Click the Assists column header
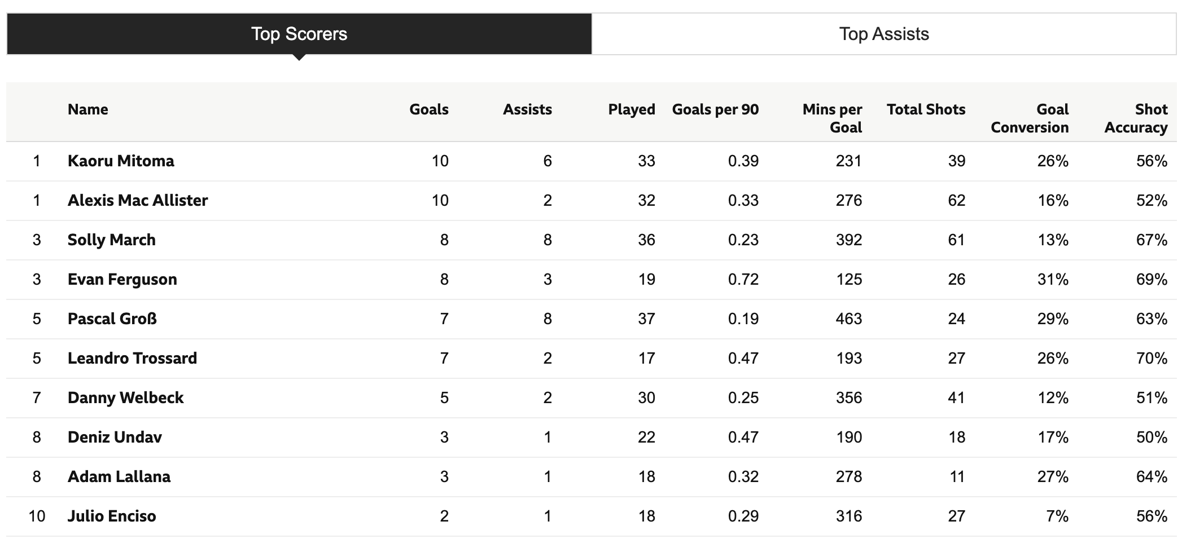Image resolution: width=1182 pixels, height=539 pixels. pyautogui.click(x=527, y=109)
